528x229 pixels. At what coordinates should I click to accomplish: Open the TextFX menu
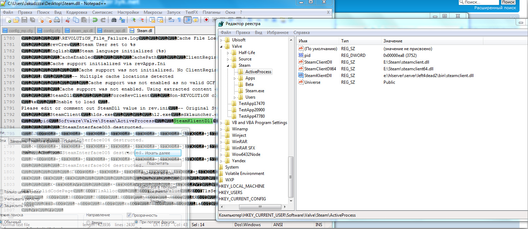point(192,12)
